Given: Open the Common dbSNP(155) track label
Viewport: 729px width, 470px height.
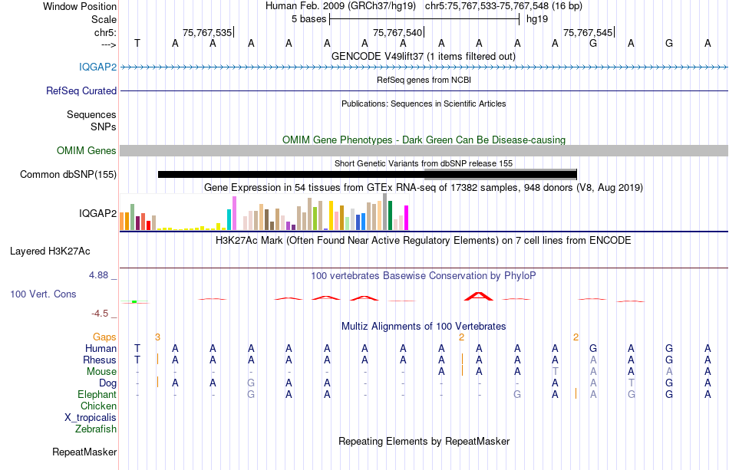Looking at the screenshot, I should [68, 174].
